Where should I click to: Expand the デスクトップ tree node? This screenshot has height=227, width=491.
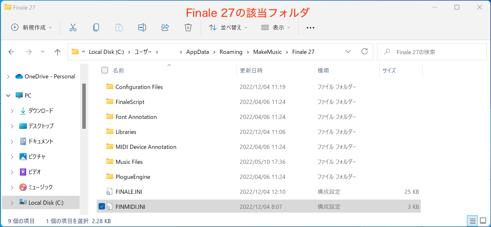tap(12, 126)
